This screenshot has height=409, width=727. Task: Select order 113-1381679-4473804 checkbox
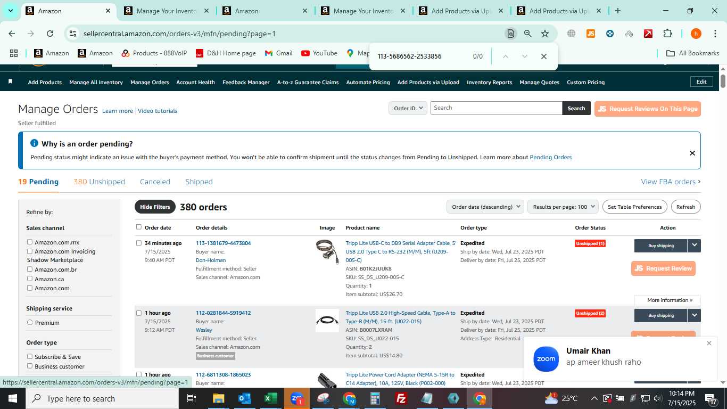(x=139, y=243)
